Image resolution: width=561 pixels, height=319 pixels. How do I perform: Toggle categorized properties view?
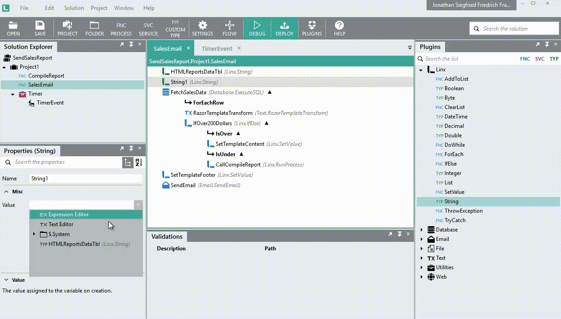[128, 162]
